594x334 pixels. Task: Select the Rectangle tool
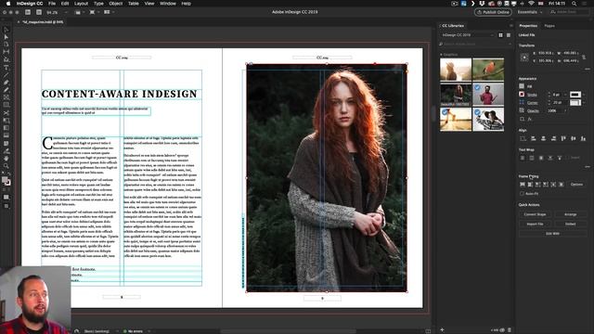click(x=6, y=105)
